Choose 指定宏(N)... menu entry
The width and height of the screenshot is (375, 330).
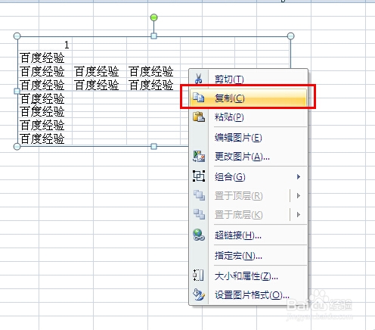pyautogui.click(x=248, y=256)
